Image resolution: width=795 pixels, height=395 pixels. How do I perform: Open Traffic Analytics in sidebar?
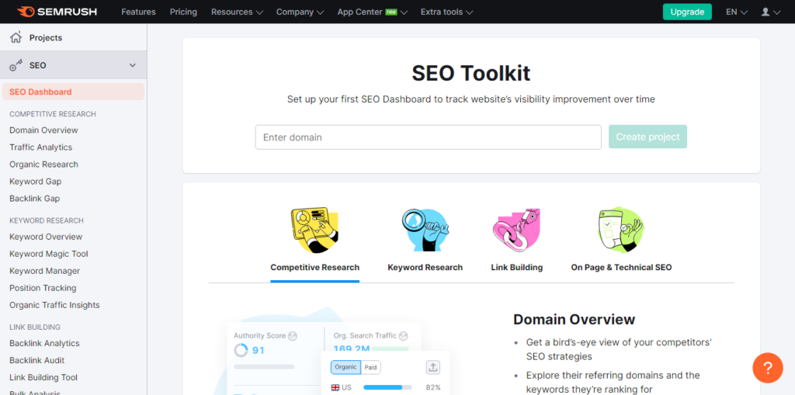tap(40, 147)
